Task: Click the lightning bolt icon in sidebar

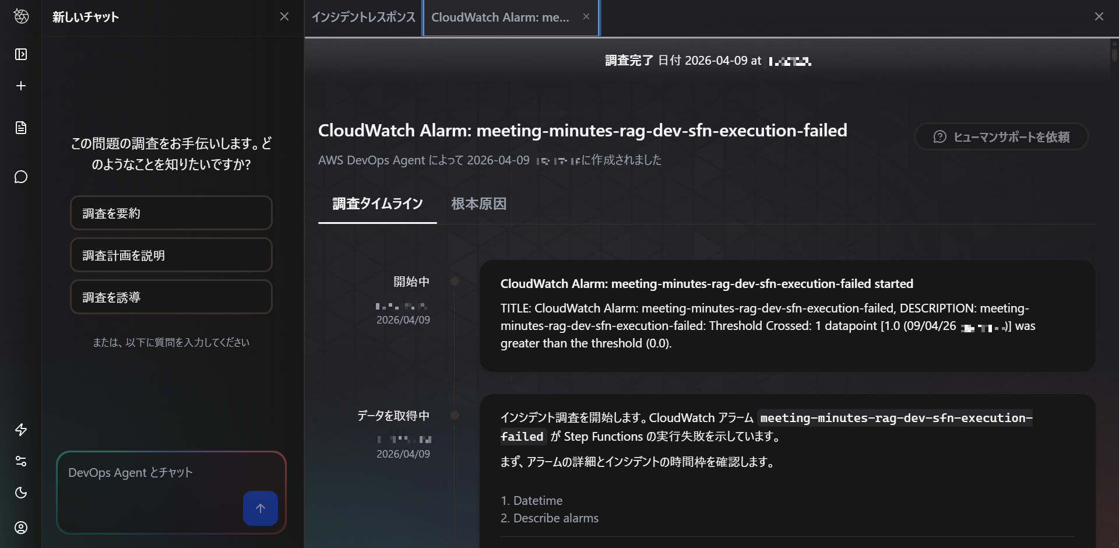Action: pyautogui.click(x=21, y=430)
